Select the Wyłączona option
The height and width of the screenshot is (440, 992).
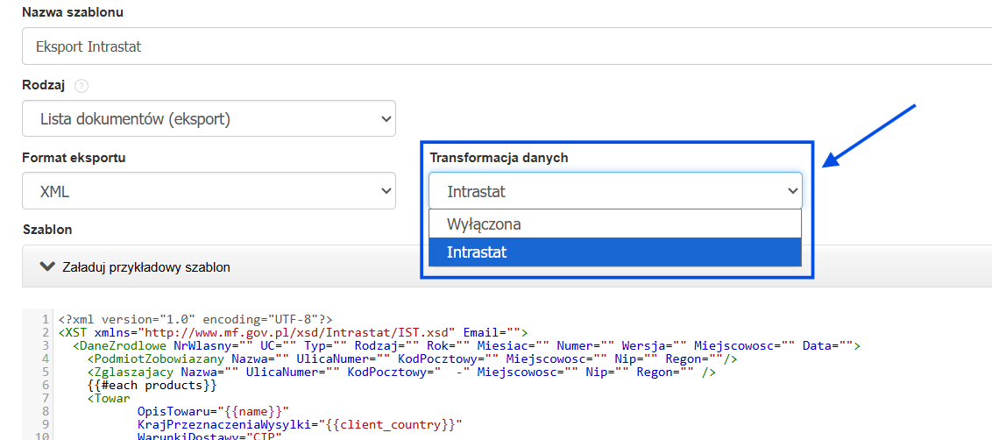point(615,224)
